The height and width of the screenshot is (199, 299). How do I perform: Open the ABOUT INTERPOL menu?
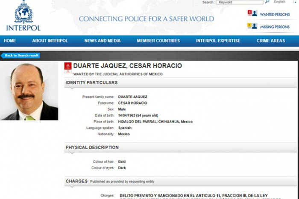[50, 41]
